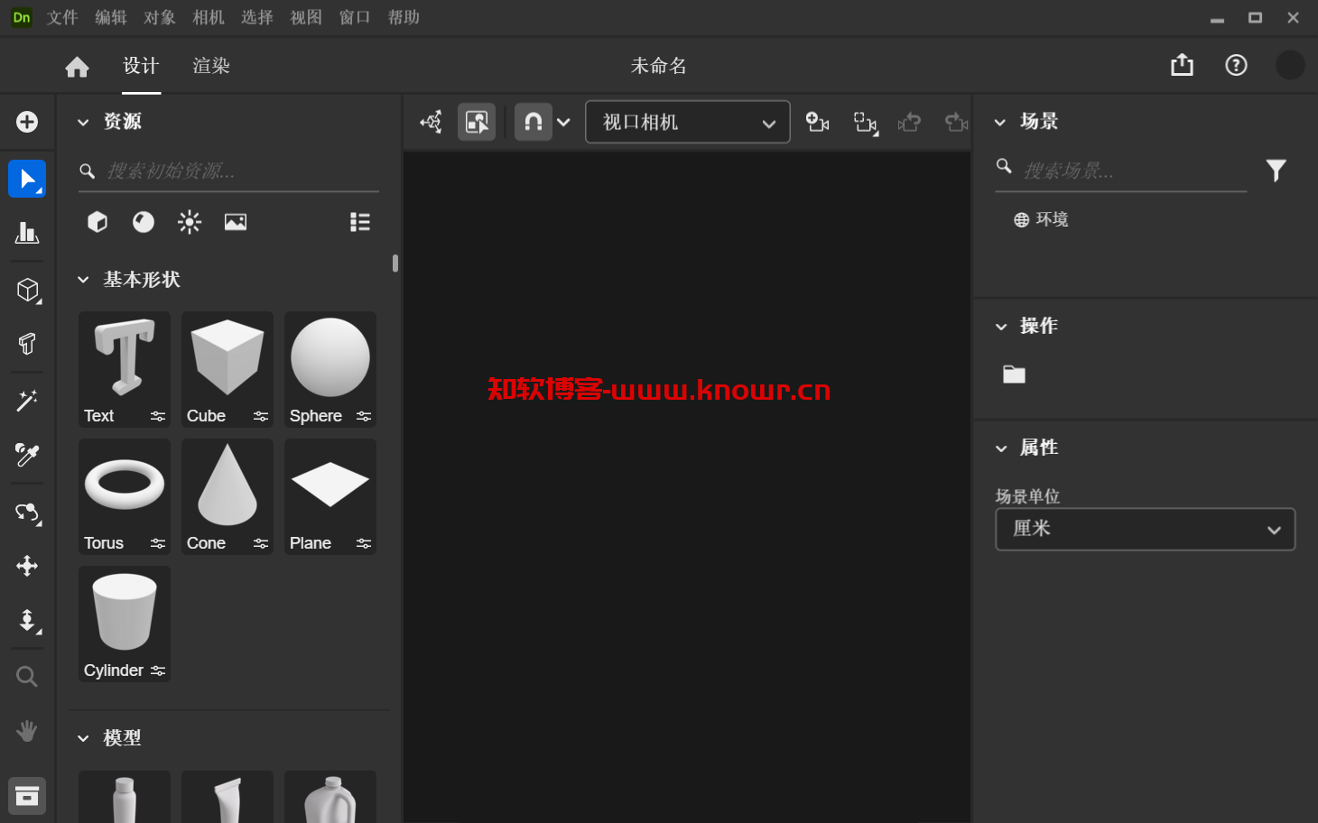Image resolution: width=1318 pixels, height=823 pixels.
Task: Collapse the 属性 panel
Action: tap(1001, 448)
